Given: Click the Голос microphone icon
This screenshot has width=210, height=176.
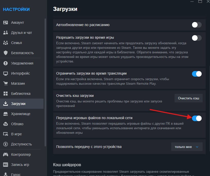Looking at the screenshot, I should click(x=6, y=174).
